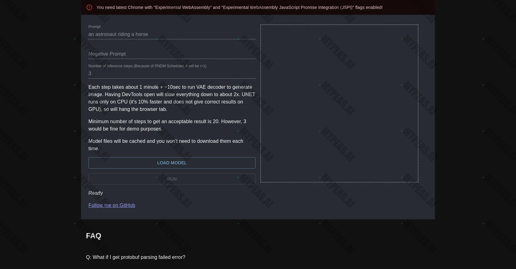This screenshot has width=516, height=269.
Task: Focus the Negative Prompt field
Action: (172, 54)
